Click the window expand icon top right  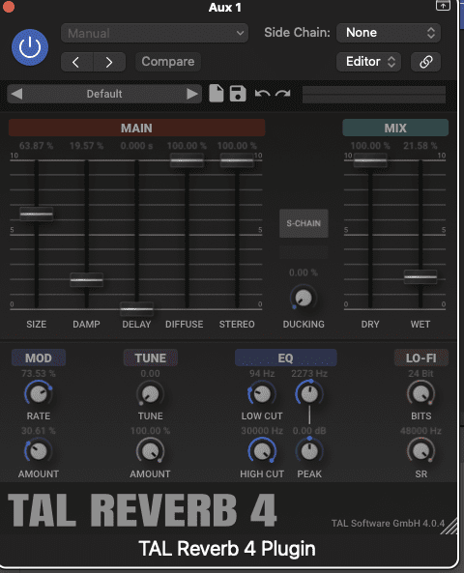point(443,5)
